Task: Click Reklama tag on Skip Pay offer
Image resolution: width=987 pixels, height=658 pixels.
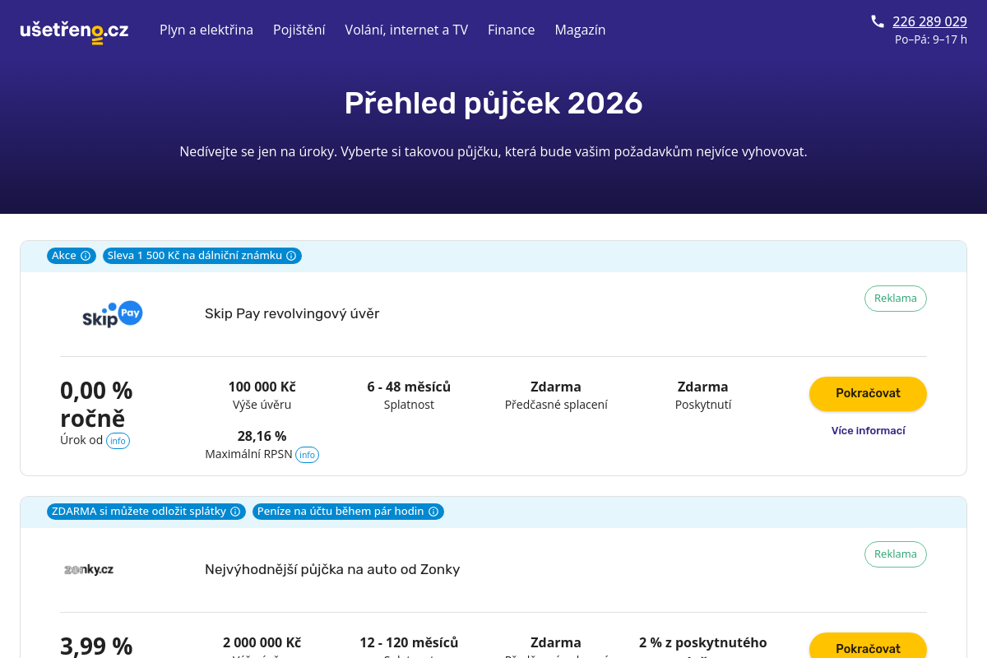Action: (896, 299)
